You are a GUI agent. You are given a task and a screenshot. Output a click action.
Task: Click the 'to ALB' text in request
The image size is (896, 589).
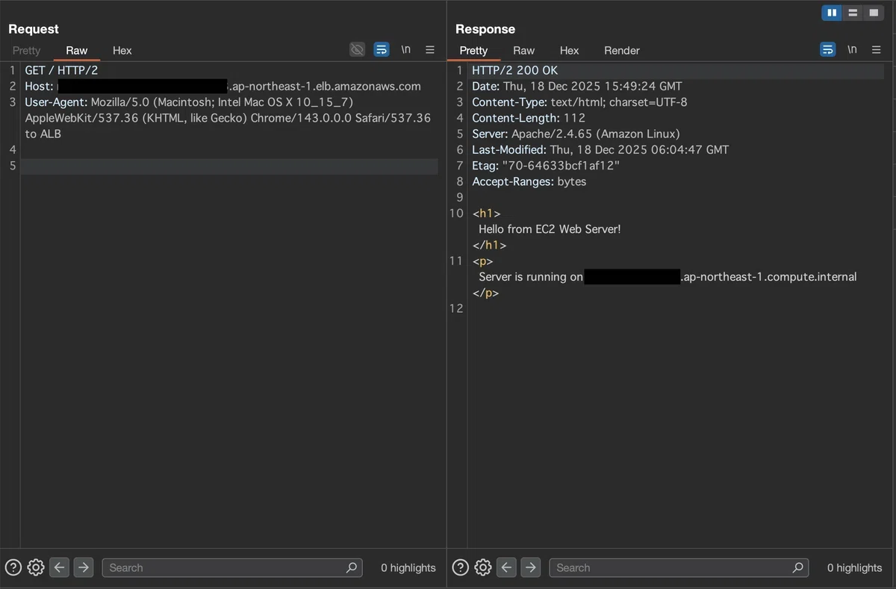(x=43, y=134)
